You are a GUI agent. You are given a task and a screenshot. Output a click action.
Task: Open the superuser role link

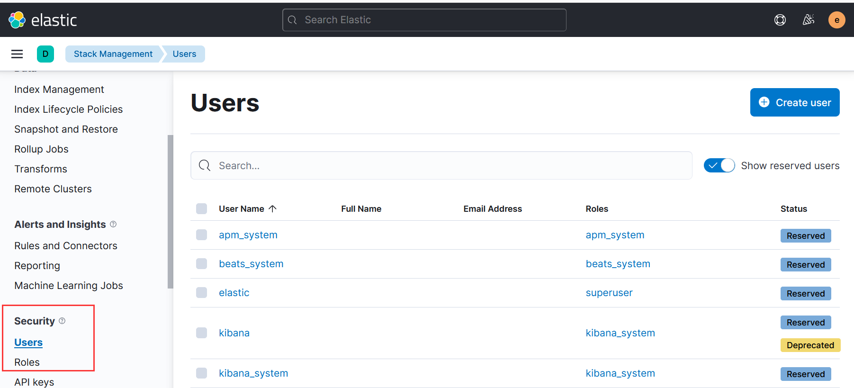[x=609, y=293]
